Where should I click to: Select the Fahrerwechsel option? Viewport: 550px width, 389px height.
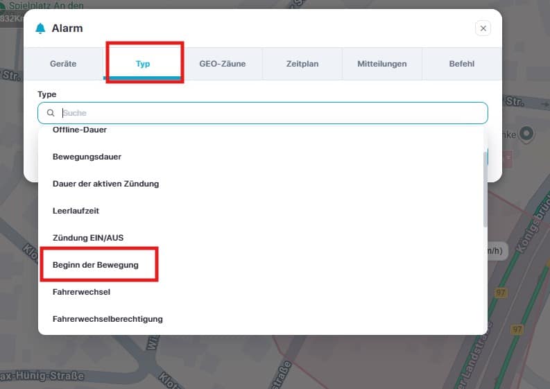(81, 292)
